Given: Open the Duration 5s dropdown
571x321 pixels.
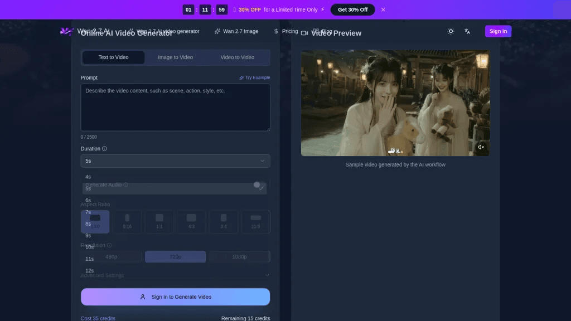Looking at the screenshot, I should [175, 161].
